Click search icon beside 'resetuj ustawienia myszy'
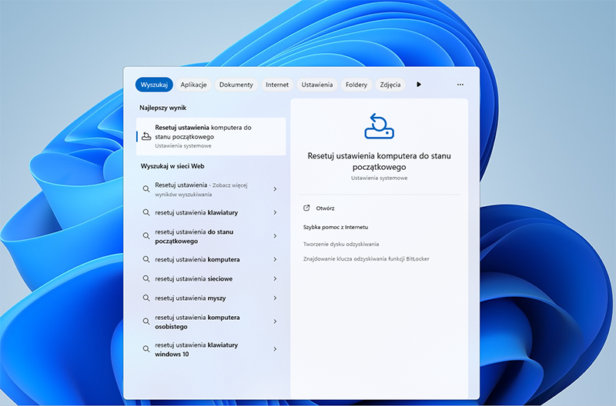Viewport: 616px width, 406px height. click(146, 298)
